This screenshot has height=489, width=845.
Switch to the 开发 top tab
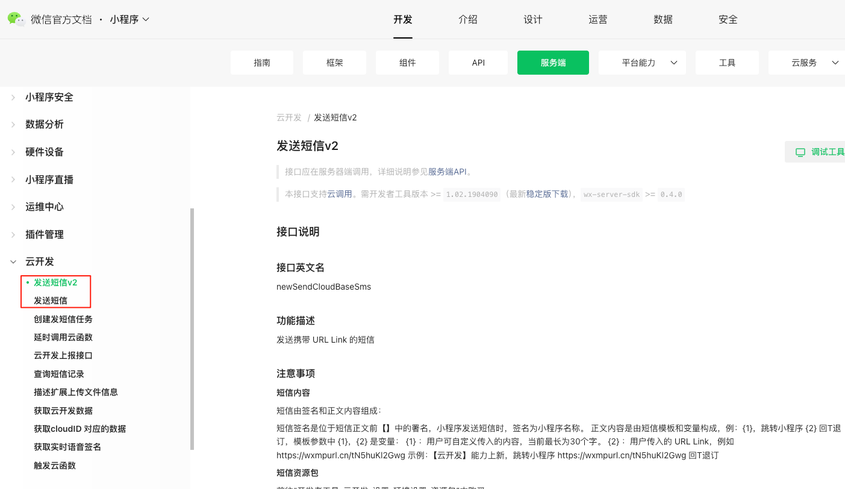(403, 19)
